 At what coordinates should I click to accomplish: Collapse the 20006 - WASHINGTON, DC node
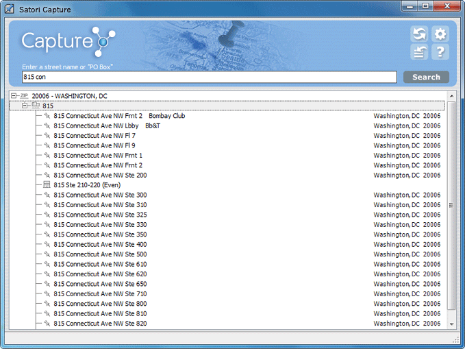click(13, 95)
